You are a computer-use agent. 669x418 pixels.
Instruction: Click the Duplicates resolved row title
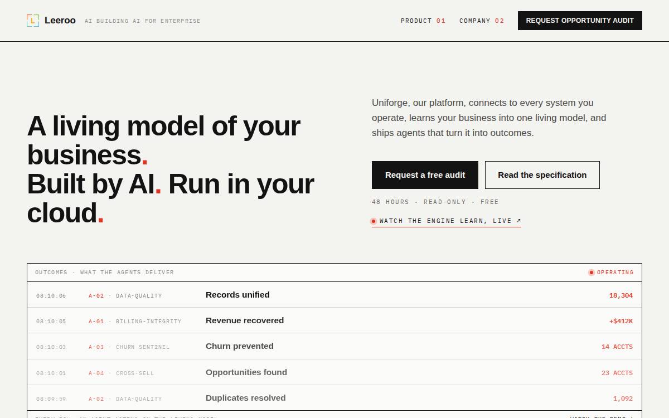tap(246, 398)
